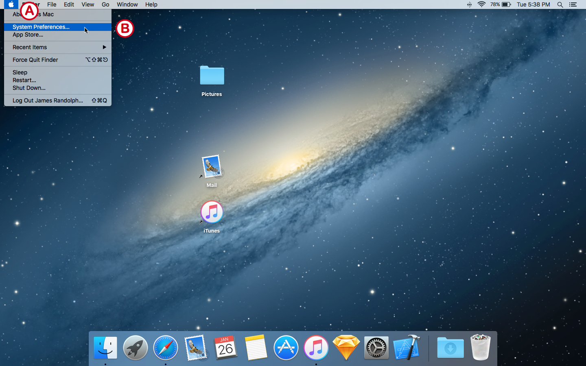Open the Wi-Fi status menu
The width and height of the screenshot is (586, 366).
pyautogui.click(x=481, y=4)
